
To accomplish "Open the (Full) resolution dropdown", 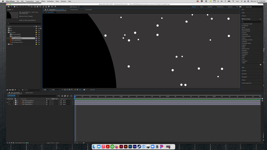I will (56, 90).
